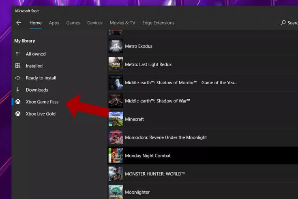Click the Momodora cover thumbnail

tap(116, 137)
